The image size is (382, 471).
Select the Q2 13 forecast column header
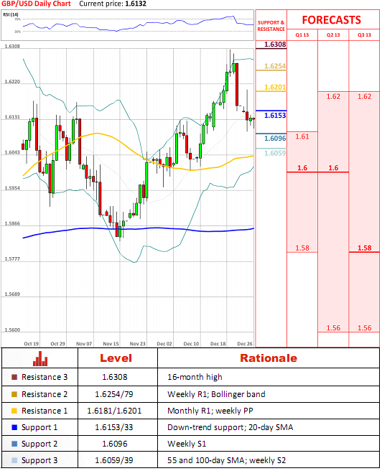coord(333,35)
